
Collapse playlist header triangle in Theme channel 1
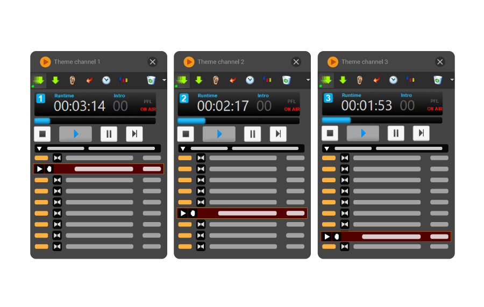39,148
